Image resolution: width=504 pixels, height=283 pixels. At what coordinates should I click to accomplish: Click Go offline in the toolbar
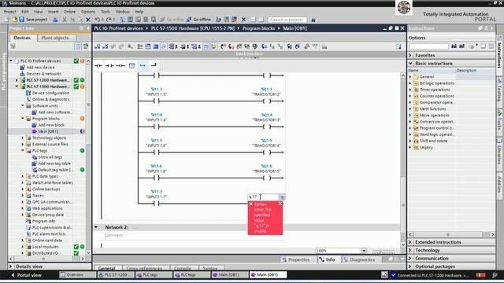point(198,20)
